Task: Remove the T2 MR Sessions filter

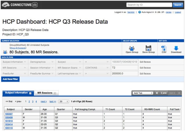Action: pos(147,67)
